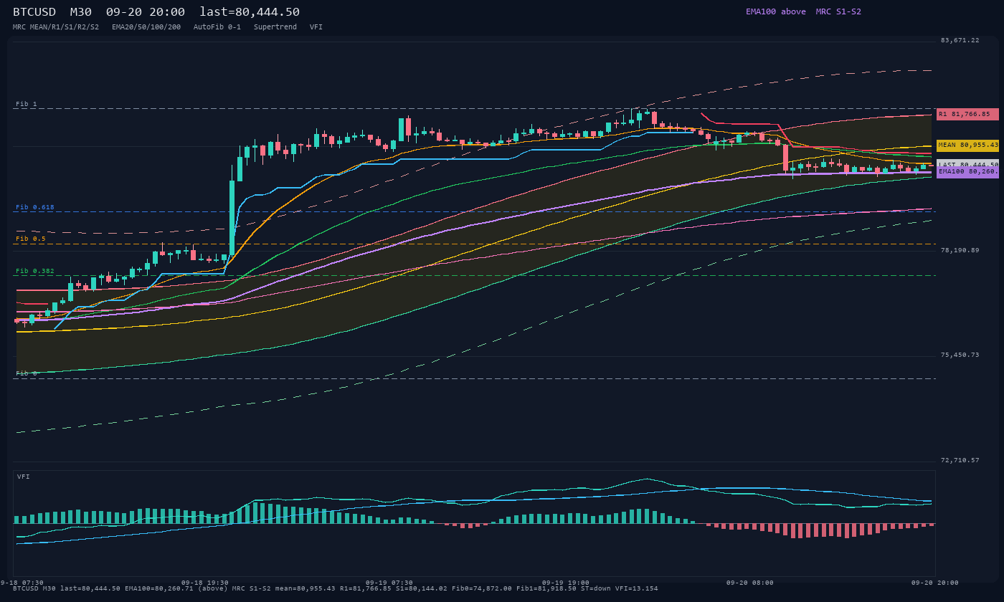Select the M30 timeframe label
The image size is (1004, 602).
pyautogui.click(x=81, y=12)
